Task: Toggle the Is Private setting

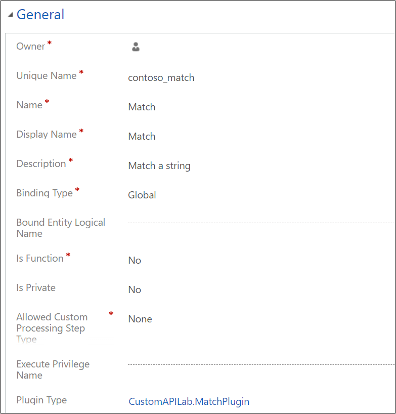Action: pyautogui.click(x=135, y=289)
